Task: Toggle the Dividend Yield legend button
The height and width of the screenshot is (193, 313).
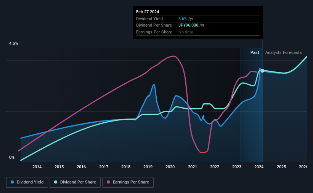Action: (x=27, y=182)
